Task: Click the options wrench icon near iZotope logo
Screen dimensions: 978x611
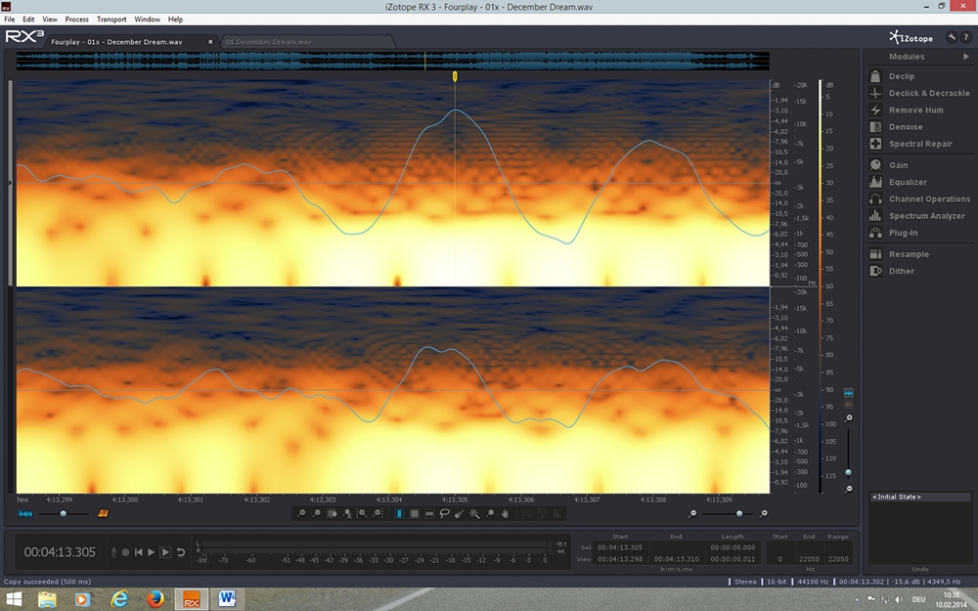Action: point(952,37)
